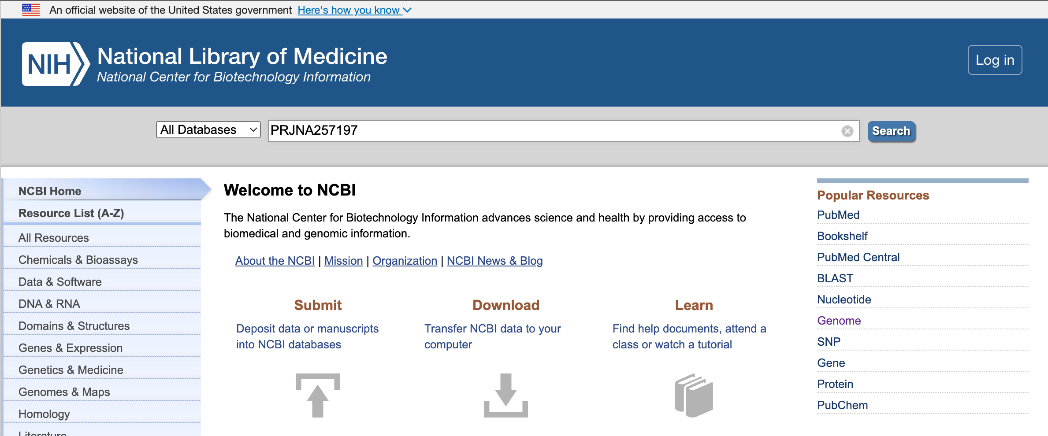Open the All Databases dropdown

(208, 130)
